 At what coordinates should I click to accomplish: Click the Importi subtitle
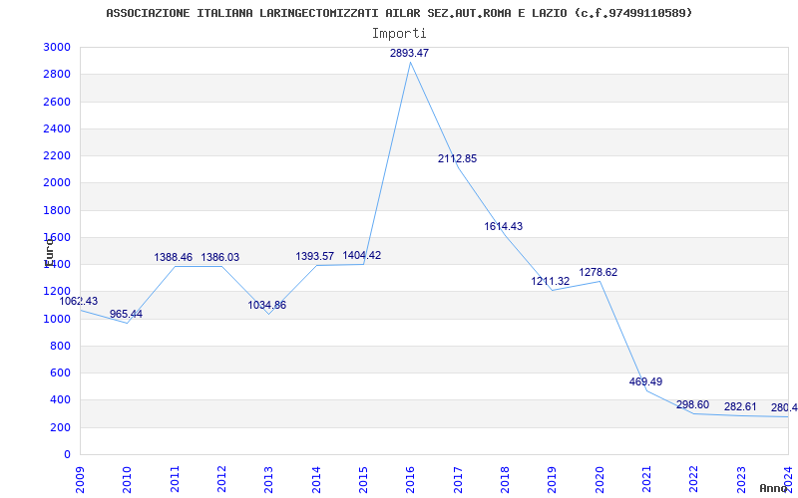click(399, 34)
